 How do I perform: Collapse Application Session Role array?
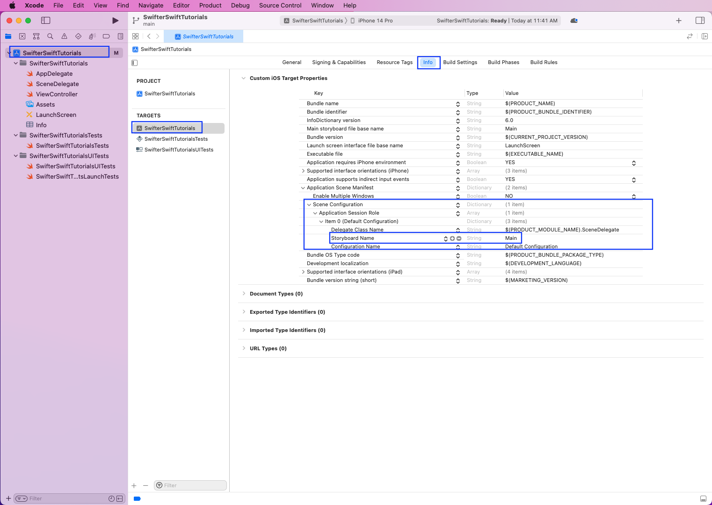click(315, 213)
